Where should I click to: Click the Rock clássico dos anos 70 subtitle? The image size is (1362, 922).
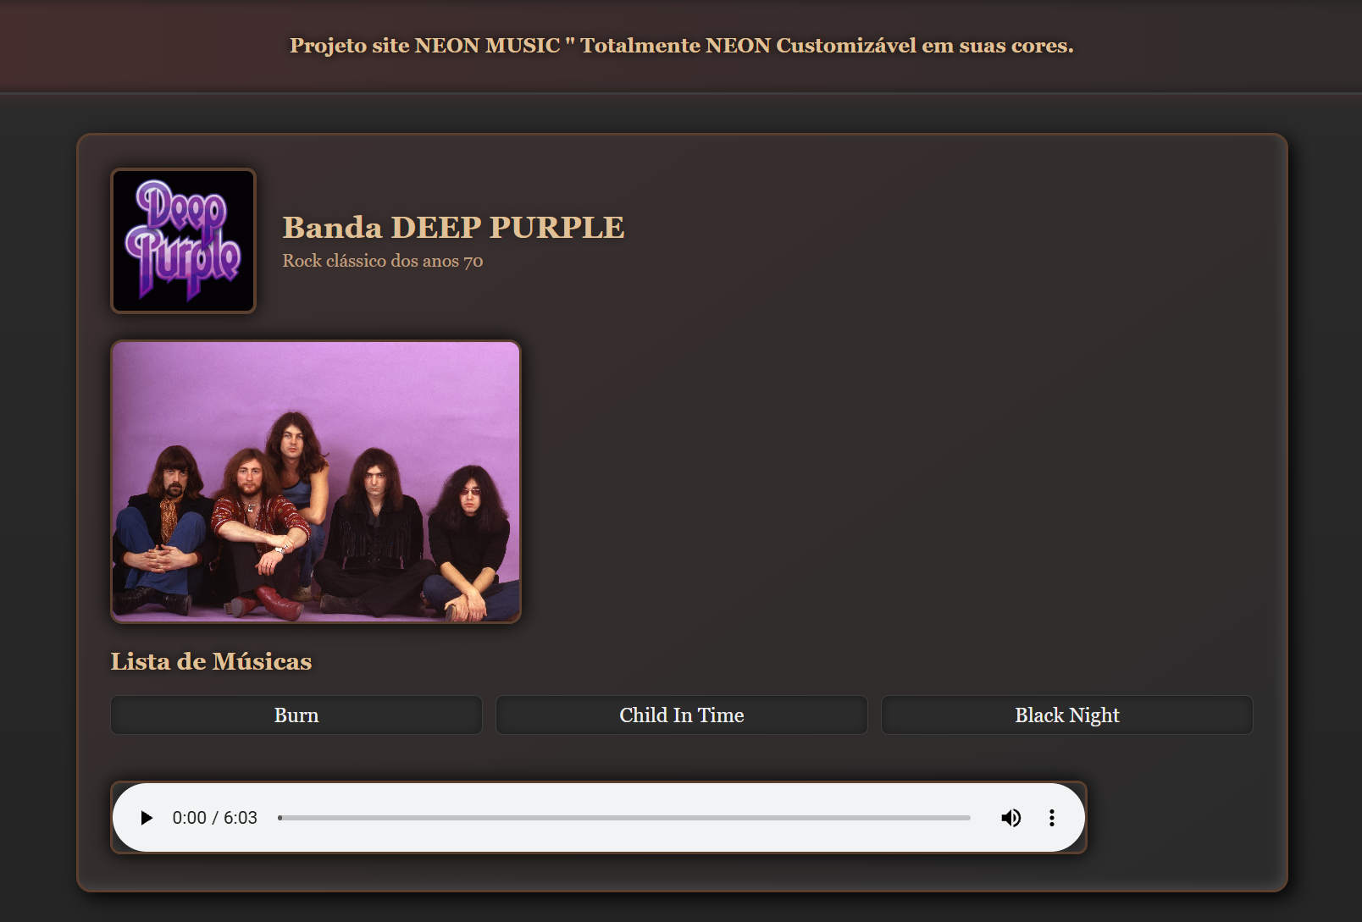[383, 261]
